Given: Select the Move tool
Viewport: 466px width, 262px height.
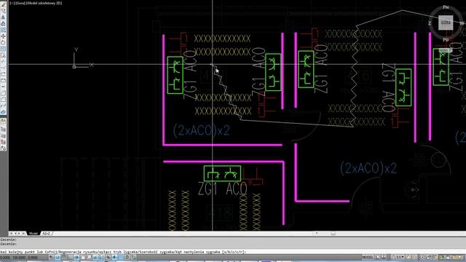Looking at the screenshot, I should coord(4,36).
